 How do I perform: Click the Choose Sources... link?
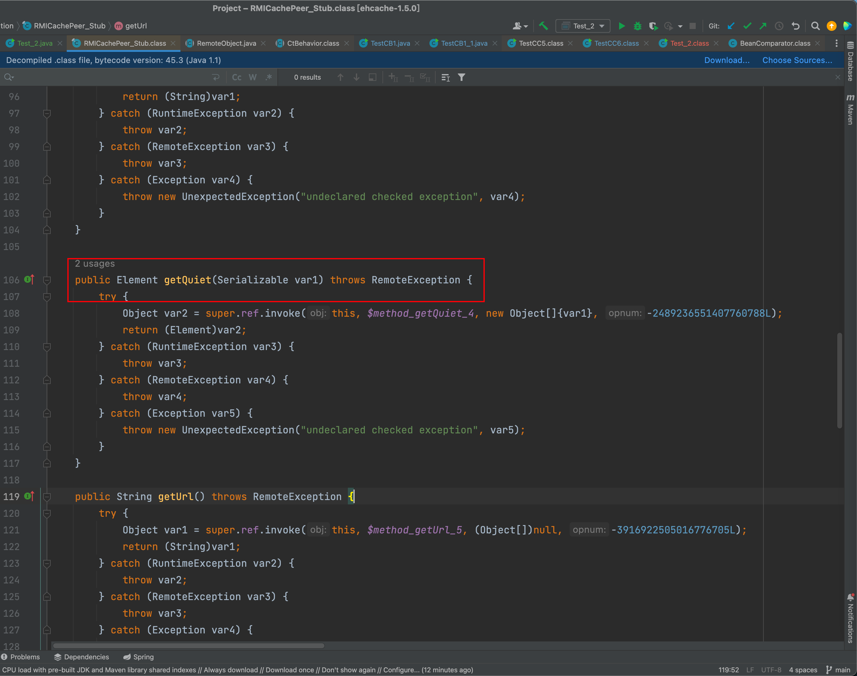coord(797,60)
